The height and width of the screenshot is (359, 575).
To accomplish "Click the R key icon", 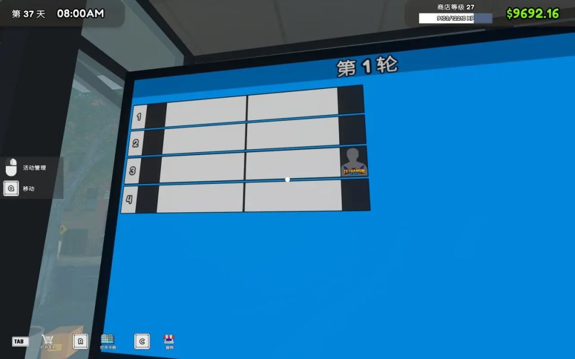I will 80,341.
